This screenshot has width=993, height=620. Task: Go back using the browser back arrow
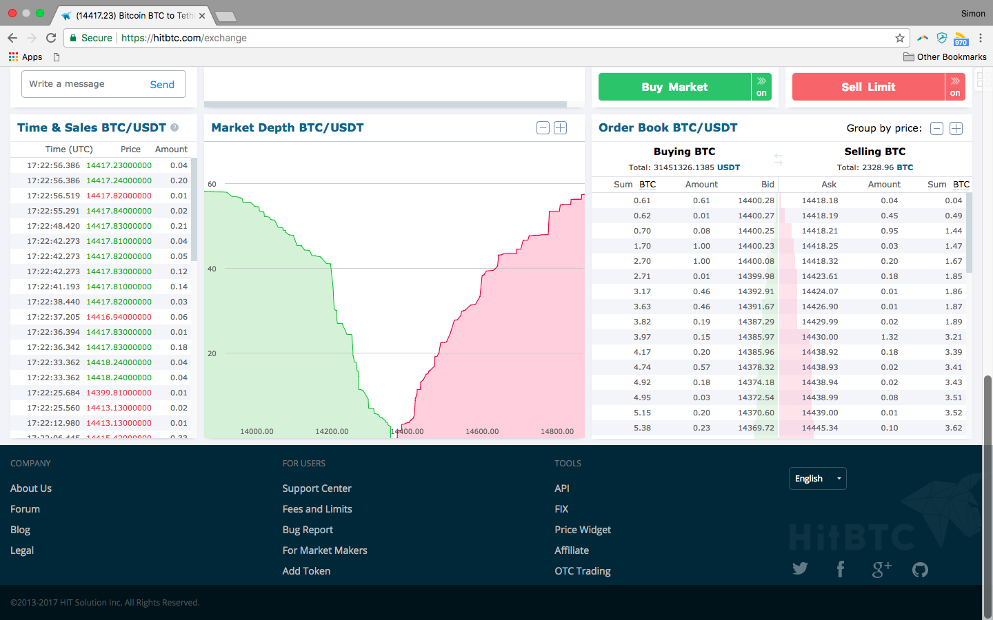[12, 38]
